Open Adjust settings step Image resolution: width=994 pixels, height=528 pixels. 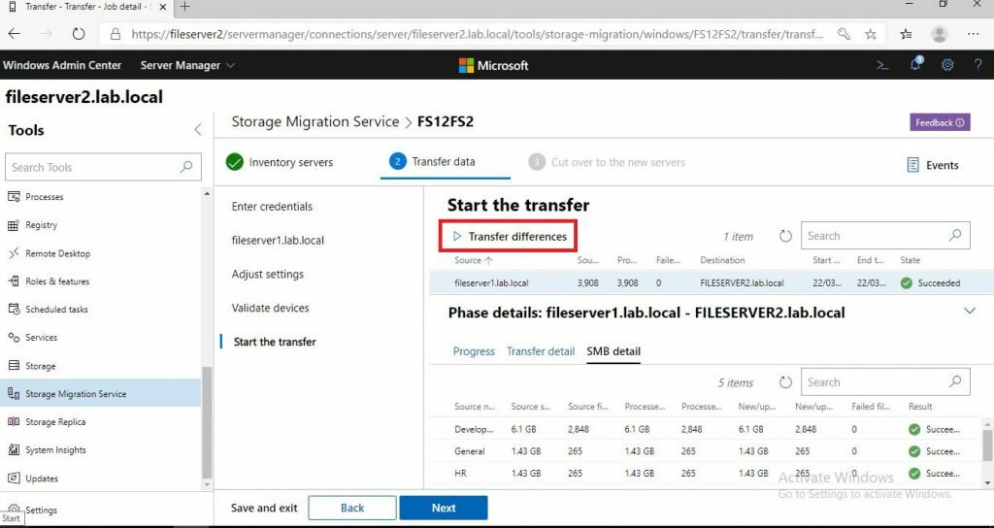click(268, 274)
